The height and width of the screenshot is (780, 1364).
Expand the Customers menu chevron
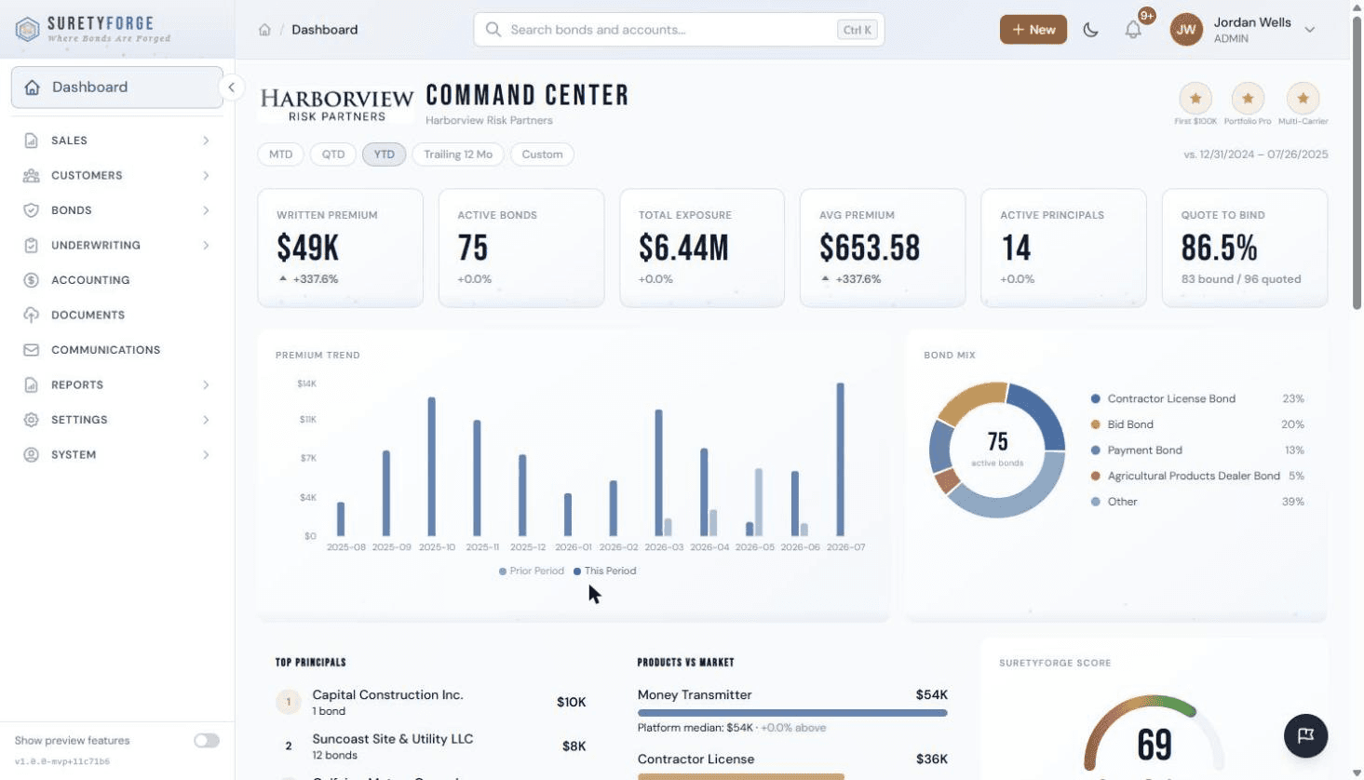[x=206, y=175]
